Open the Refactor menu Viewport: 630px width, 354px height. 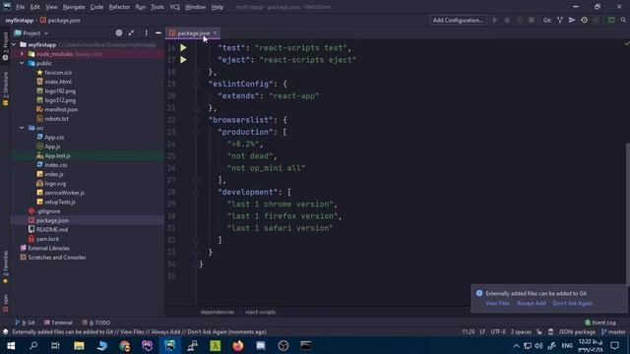(x=119, y=7)
